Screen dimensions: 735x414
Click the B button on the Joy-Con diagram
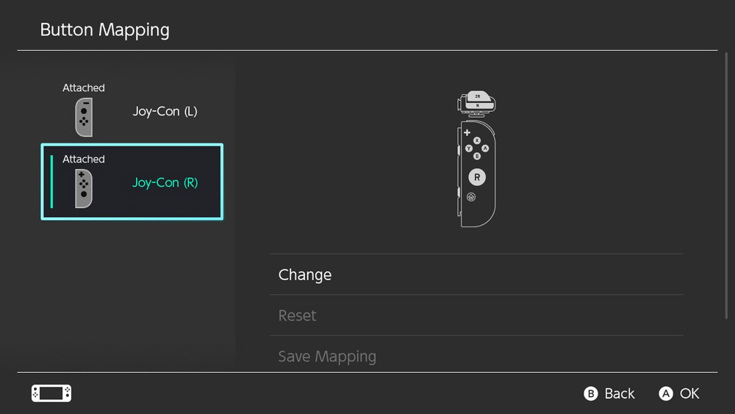[477, 156]
